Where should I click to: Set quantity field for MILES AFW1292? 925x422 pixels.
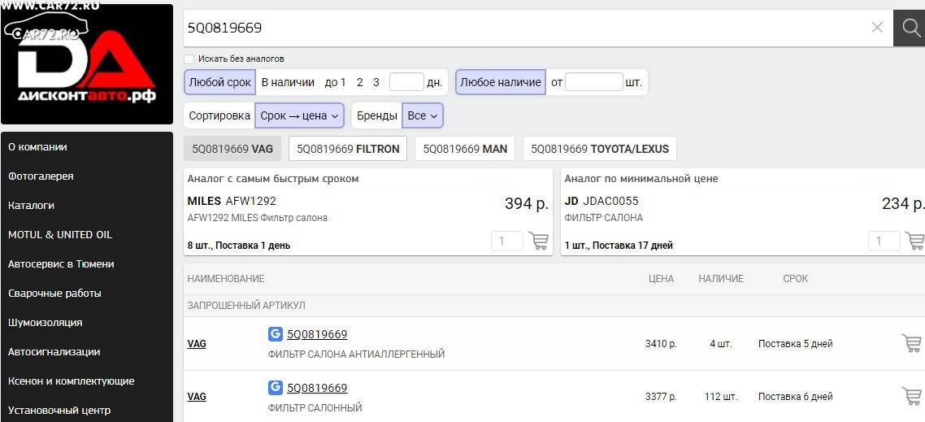[507, 241]
